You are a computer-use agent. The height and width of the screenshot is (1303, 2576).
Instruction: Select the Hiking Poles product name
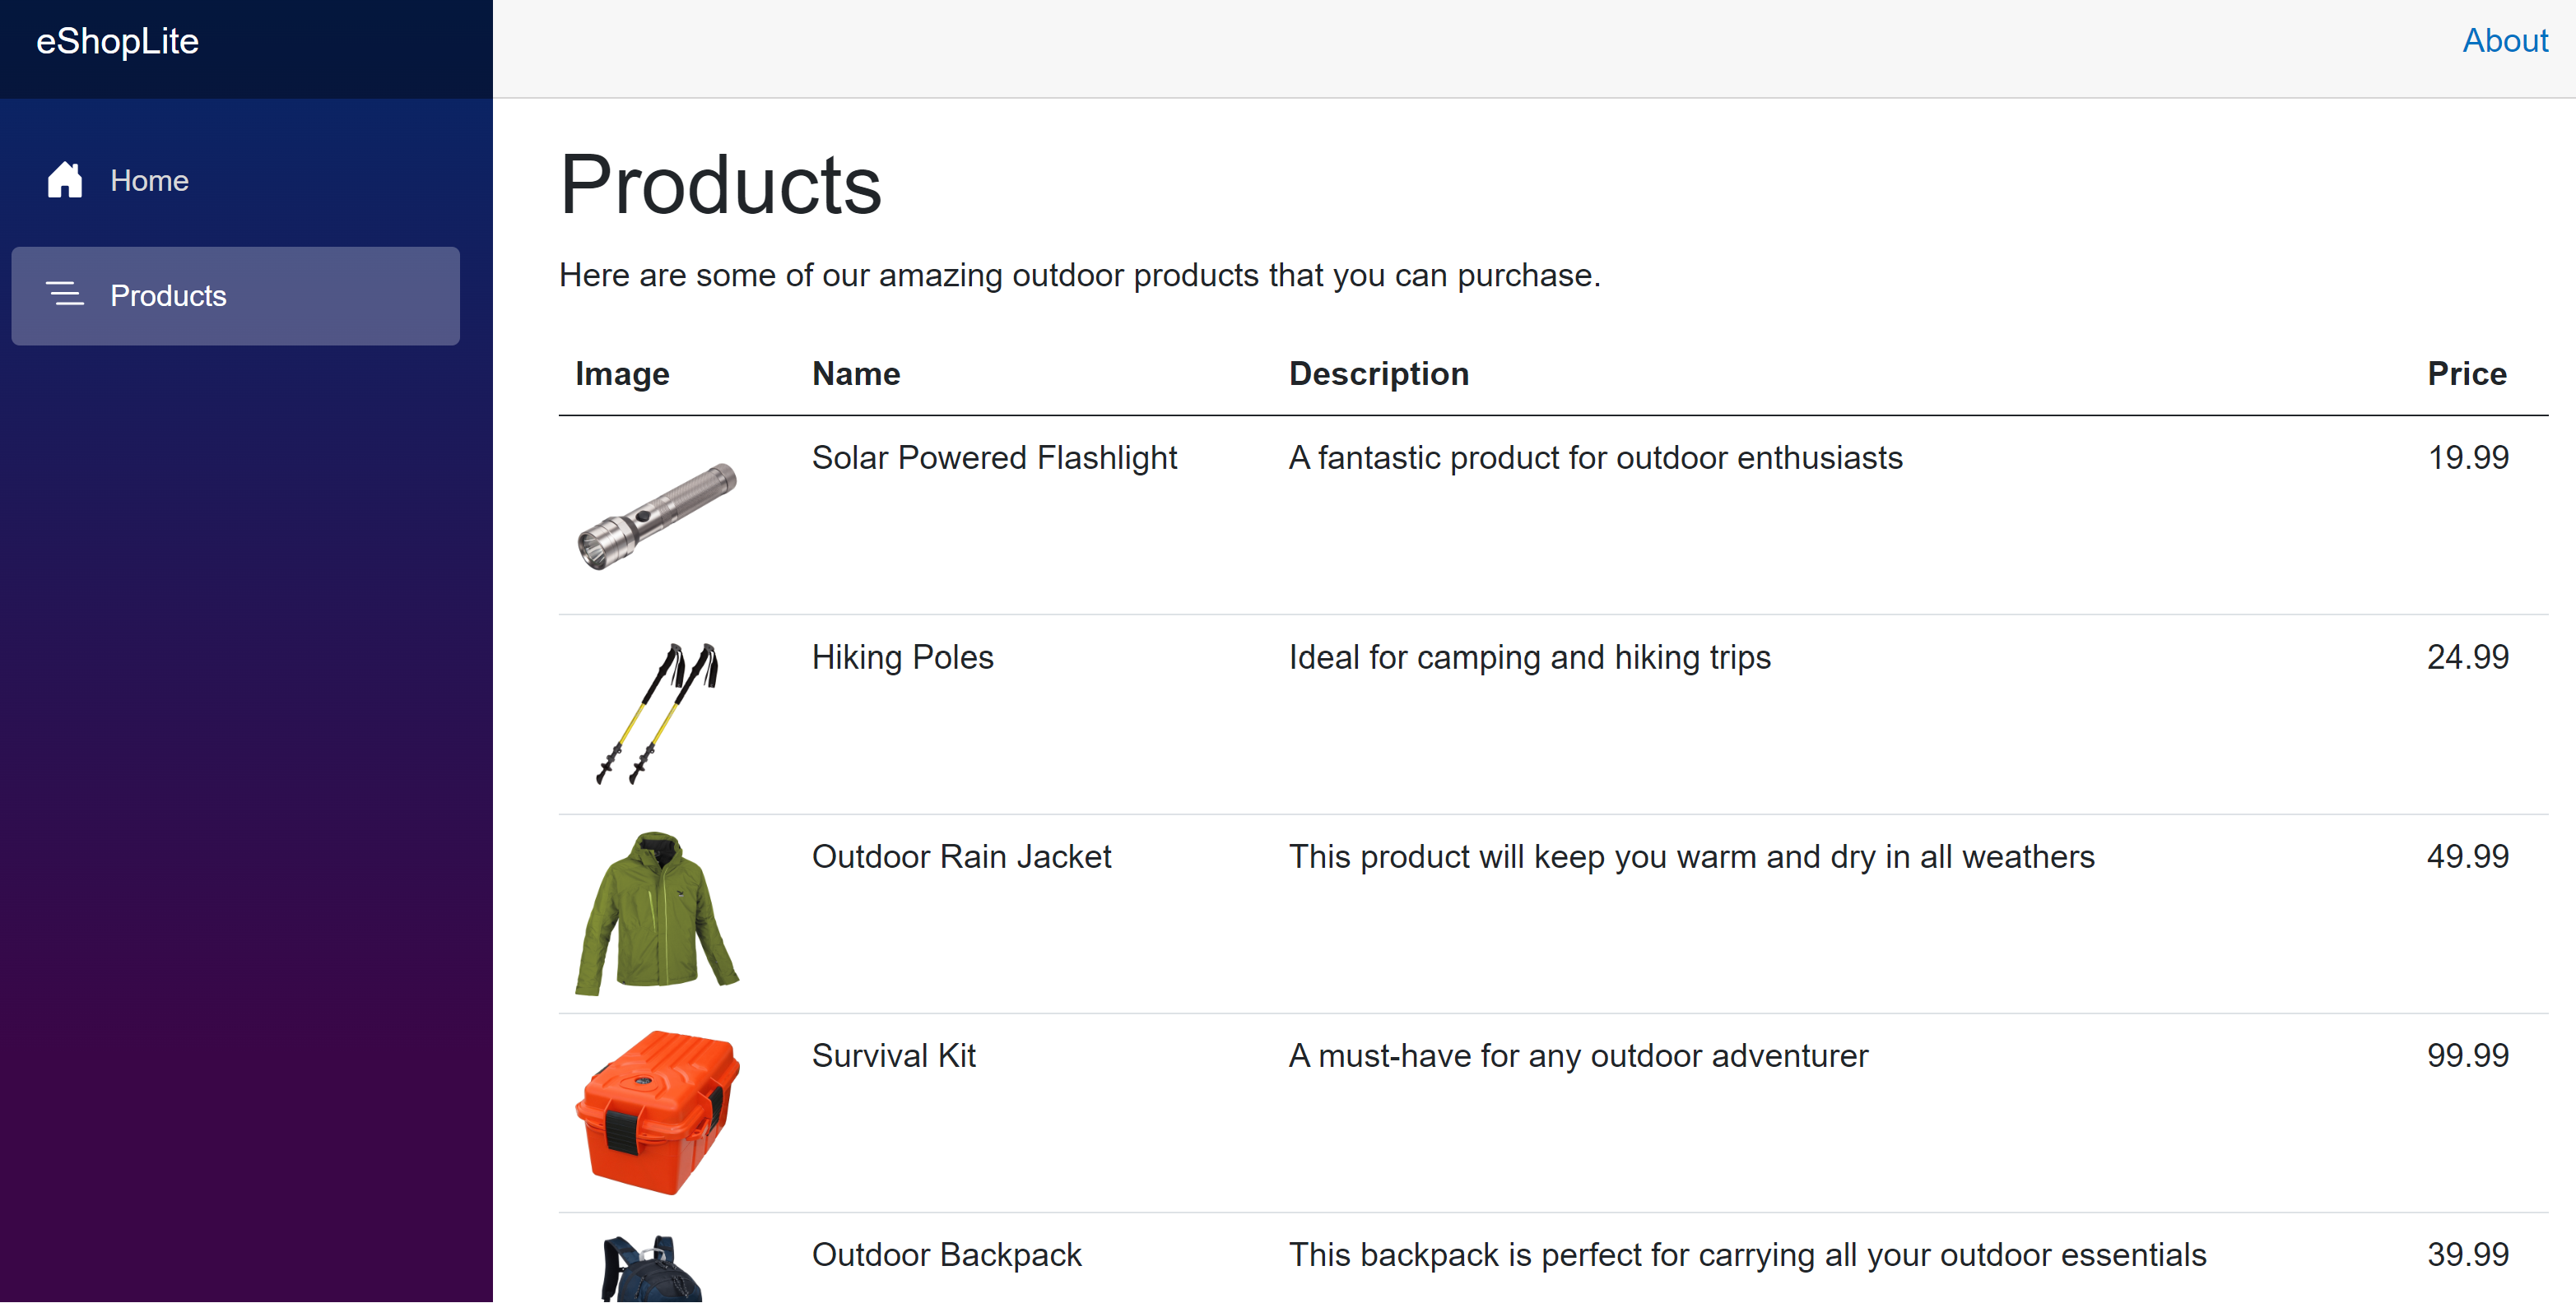902,657
